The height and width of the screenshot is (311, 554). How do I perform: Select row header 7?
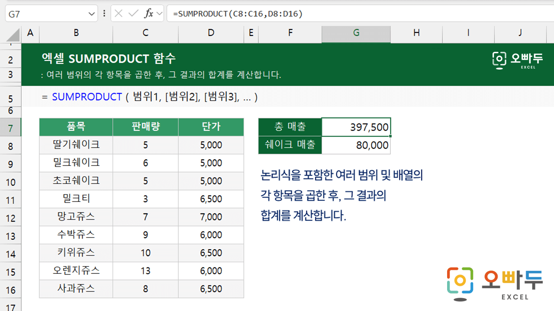tap(10, 127)
